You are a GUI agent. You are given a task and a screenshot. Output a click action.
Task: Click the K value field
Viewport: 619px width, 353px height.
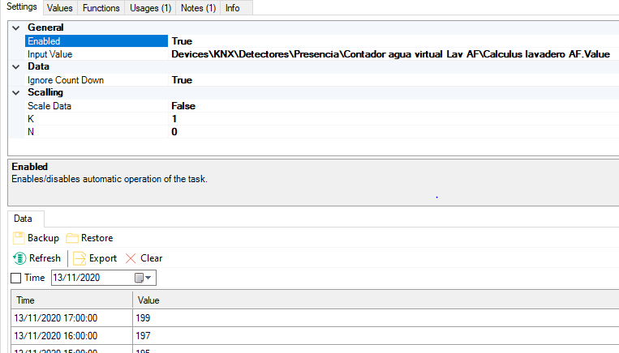tap(325, 119)
